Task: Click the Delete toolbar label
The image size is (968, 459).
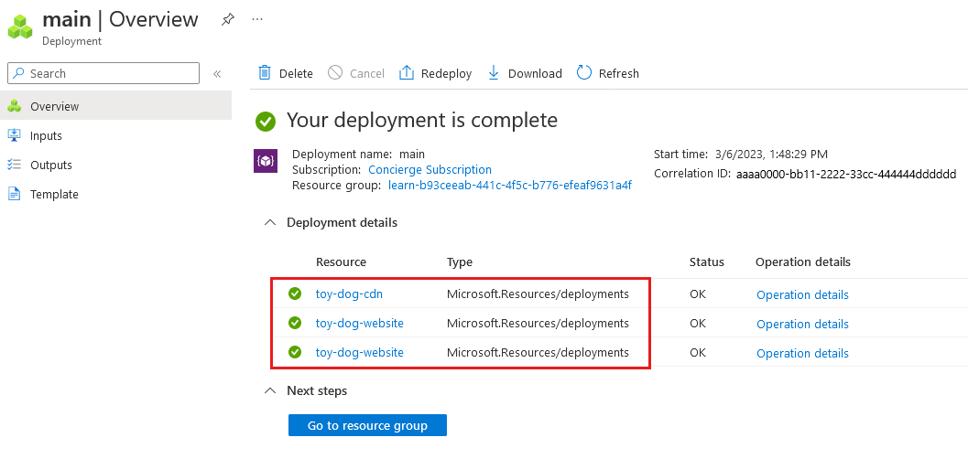Action: tap(296, 73)
